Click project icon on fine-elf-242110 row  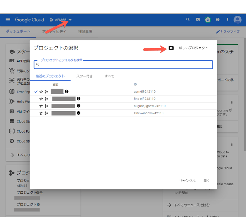[x=46, y=99]
